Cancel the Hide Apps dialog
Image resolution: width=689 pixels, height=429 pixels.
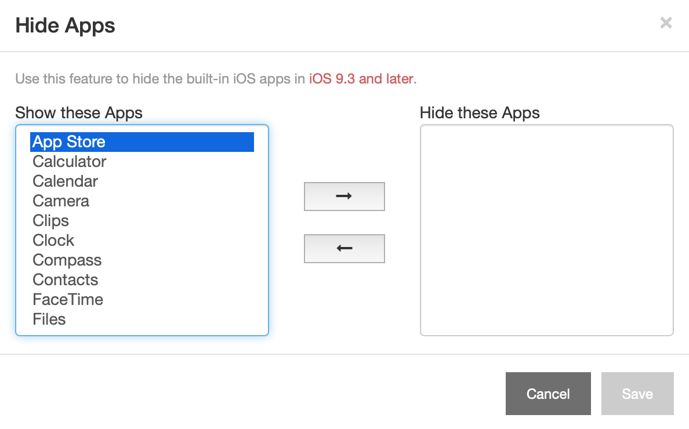point(548,394)
